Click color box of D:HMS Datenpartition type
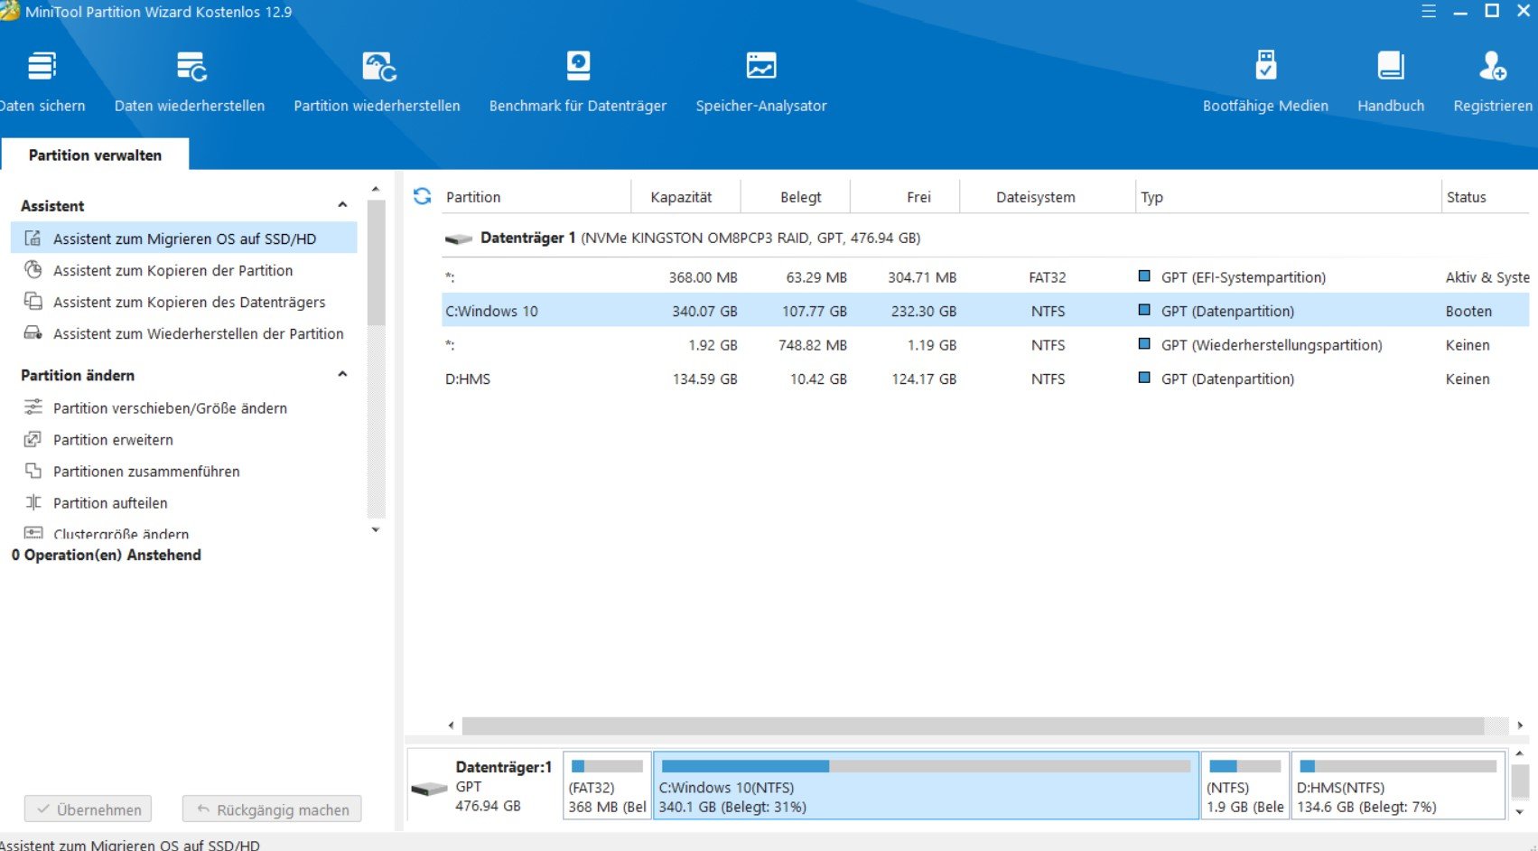Screen dimensions: 1538x851 pos(1144,379)
